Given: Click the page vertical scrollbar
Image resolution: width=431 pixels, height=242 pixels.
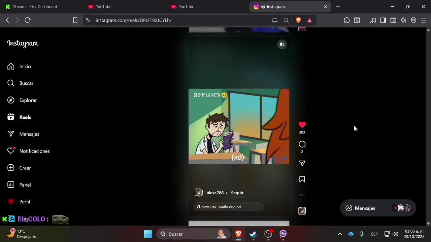Looking at the screenshot, I should point(428,127).
